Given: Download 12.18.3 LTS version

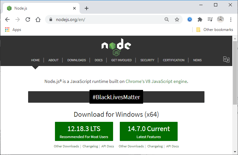Looking at the screenshot, I should pos(84,131).
